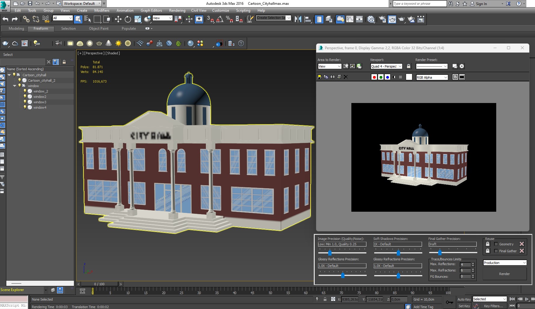Save the rendered image with disk icon
Viewport: 535px width, 309px height.
[319, 77]
